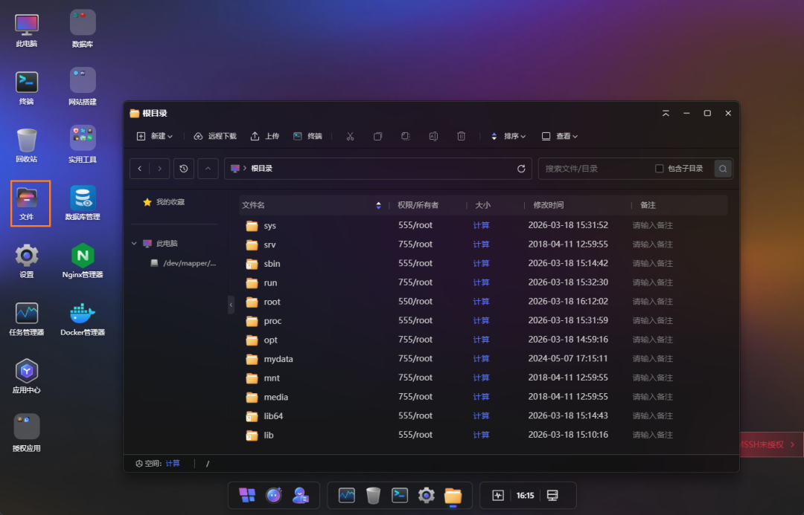This screenshot has width=804, height=515.
Task: Open the 网站搭建 desktop folder
Action: point(83,87)
